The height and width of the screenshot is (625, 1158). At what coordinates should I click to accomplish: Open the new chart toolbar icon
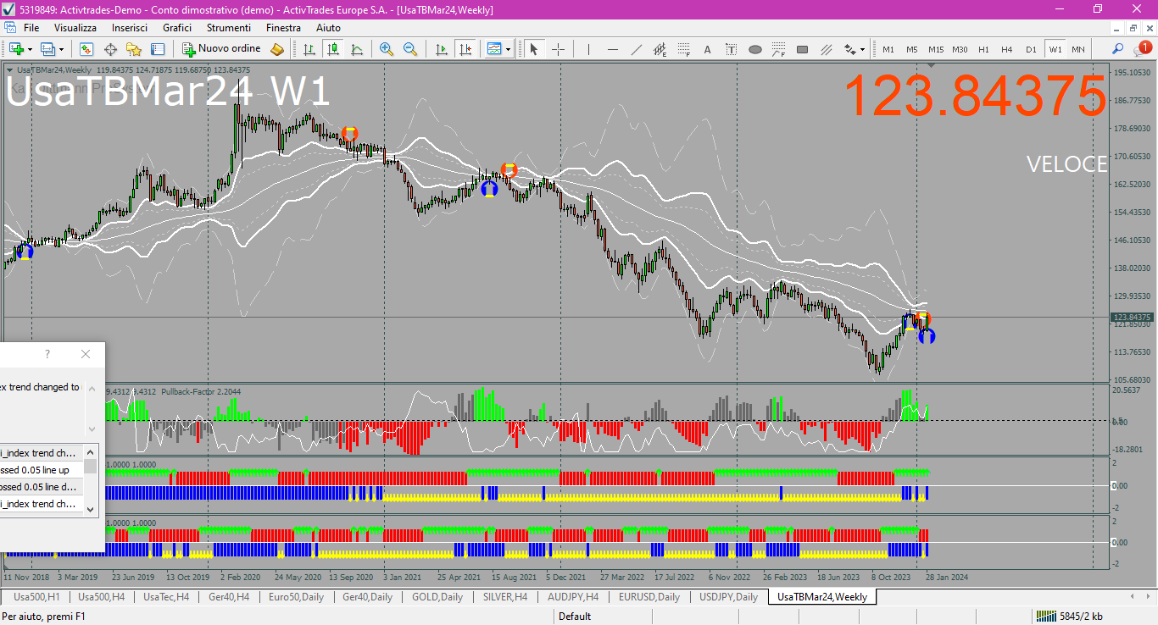(x=15, y=49)
